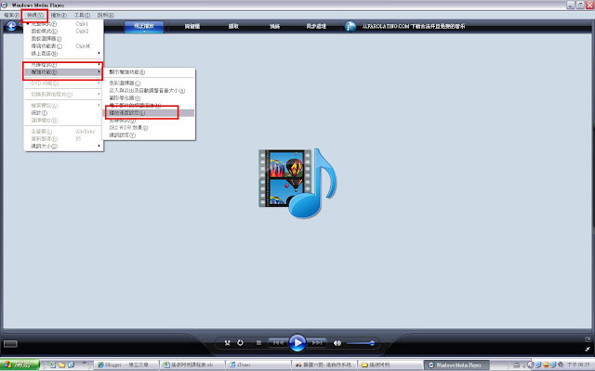The width and height of the screenshot is (595, 371).
Task: Start playback with the round Play button
Action: (297, 343)
